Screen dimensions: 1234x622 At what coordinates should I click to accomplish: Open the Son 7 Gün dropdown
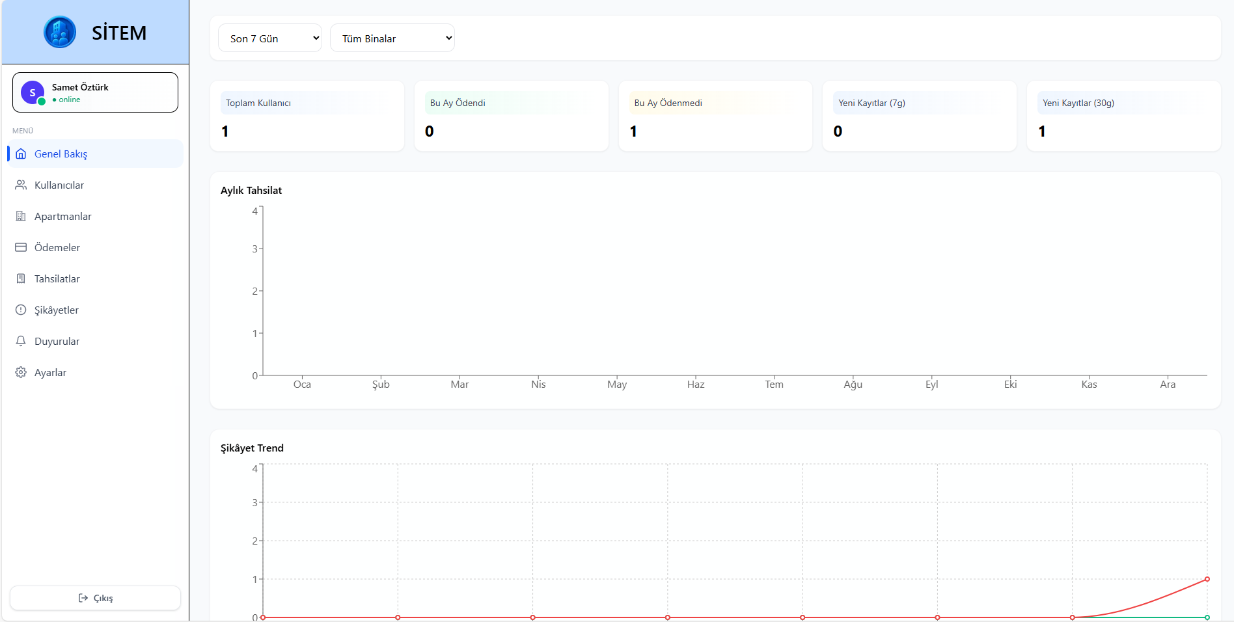click(x=269, y=38)
